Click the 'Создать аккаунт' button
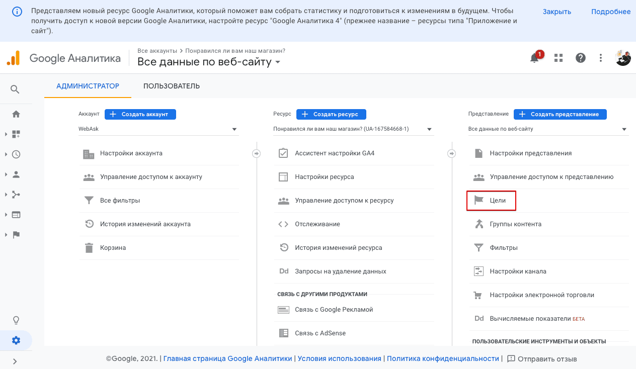The width and height of the screenshot is (636, 369). coord(140,114)
